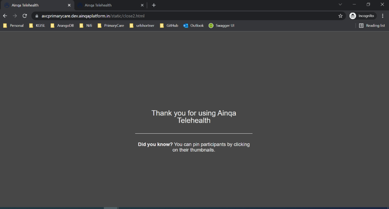Open the KGISL bookmarks folder

pos(37,25)
